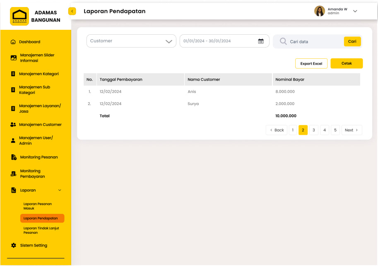378x266 pixels.
Task: Click customer name Anis
Action: pos(192,91)
